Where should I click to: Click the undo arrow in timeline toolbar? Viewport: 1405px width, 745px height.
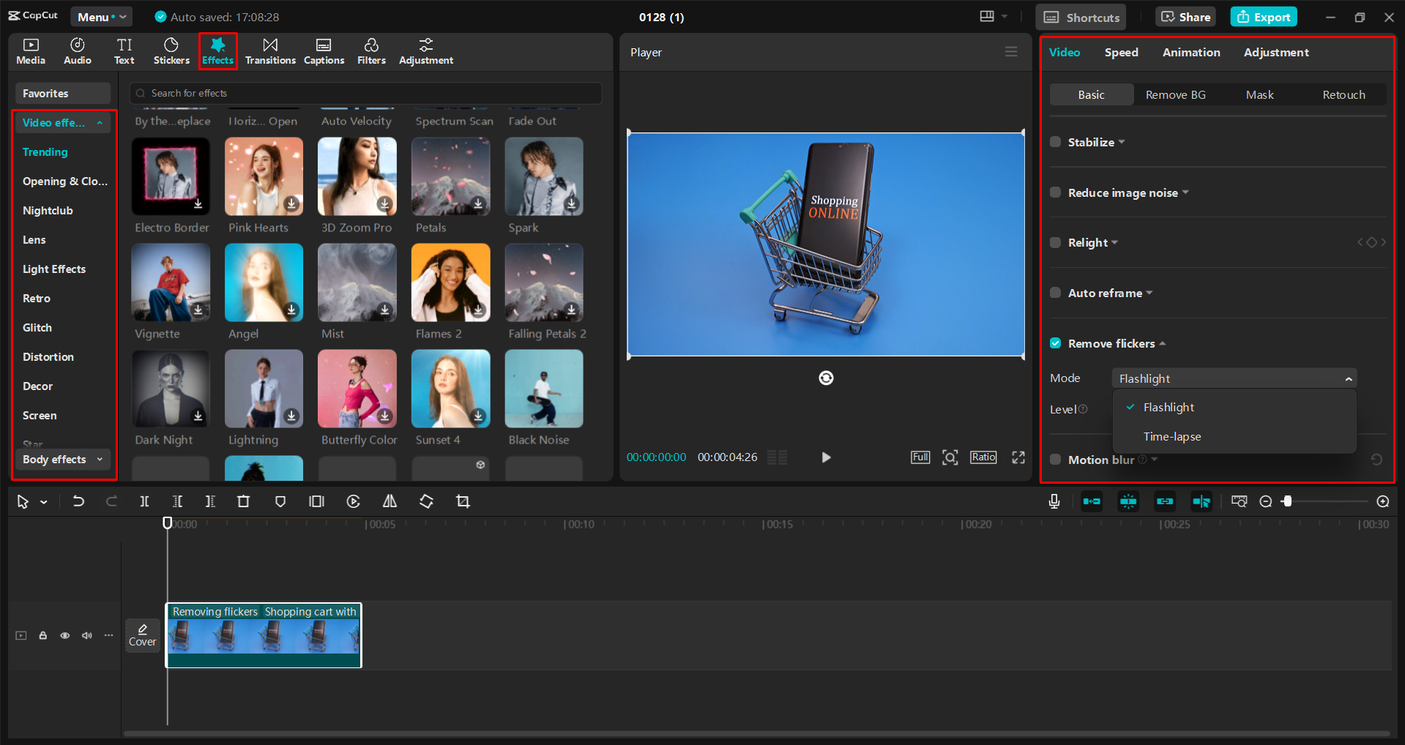pos(78,501)
